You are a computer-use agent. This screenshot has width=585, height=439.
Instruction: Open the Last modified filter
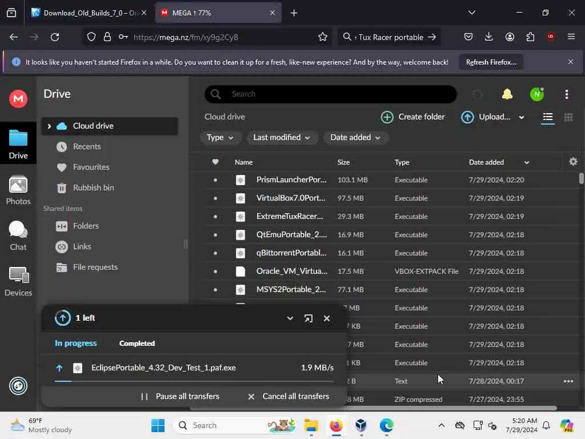click(x=282, y=137)
